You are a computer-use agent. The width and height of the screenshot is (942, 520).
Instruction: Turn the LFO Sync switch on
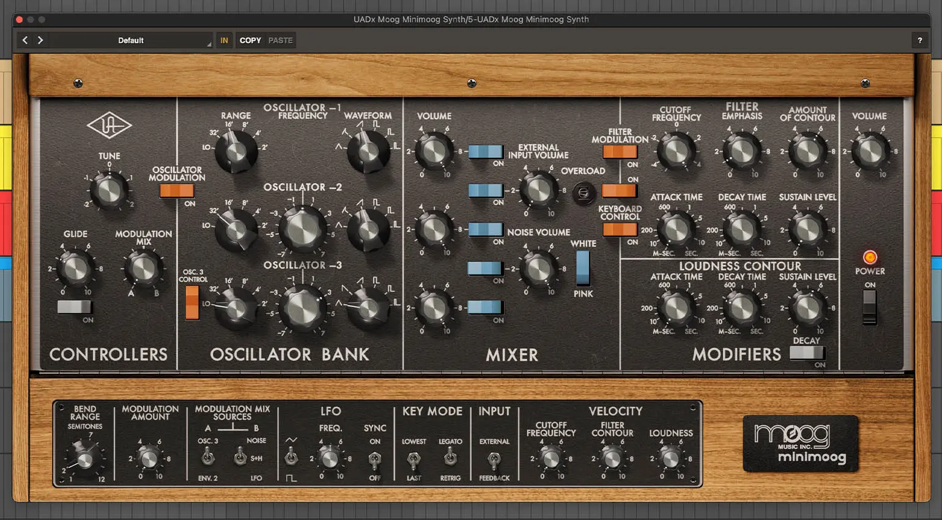click(375, 458)
